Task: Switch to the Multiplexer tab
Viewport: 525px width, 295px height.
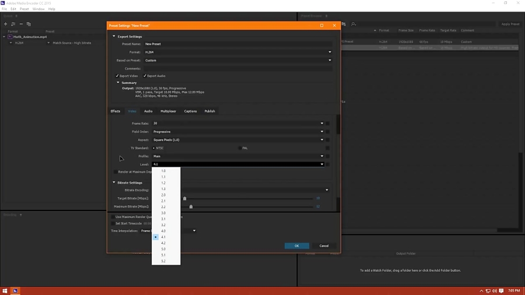Action: 168,111
